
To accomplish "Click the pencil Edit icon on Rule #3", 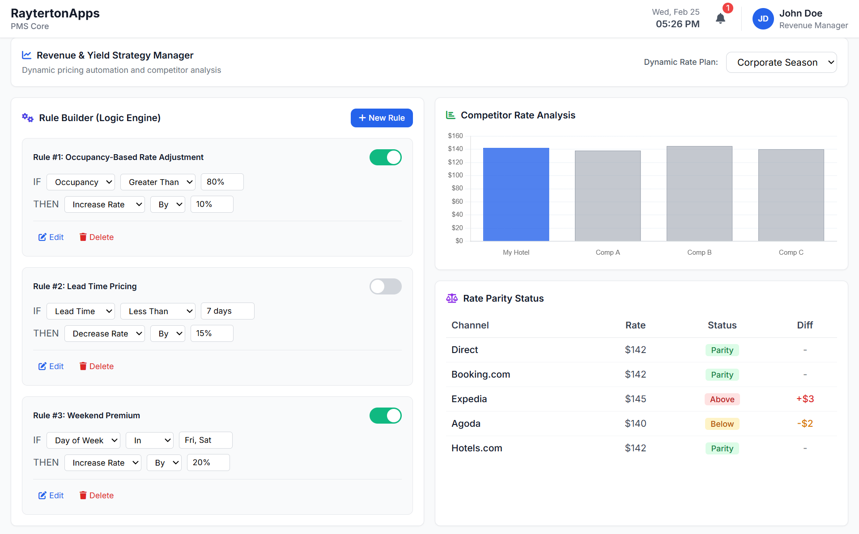I will tap(43, 495).
